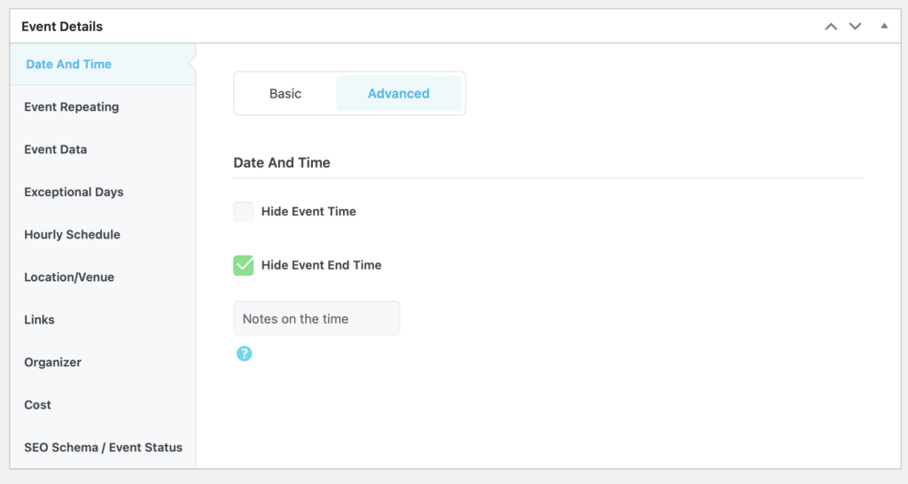908x484 pixels.
Task: Move Event Details panel up
Action: click(x=831, y=27)
